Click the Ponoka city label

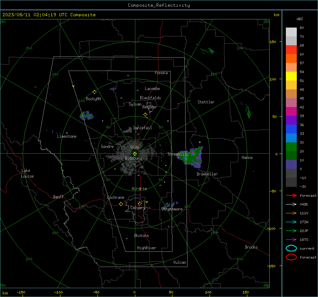point(161,73)
